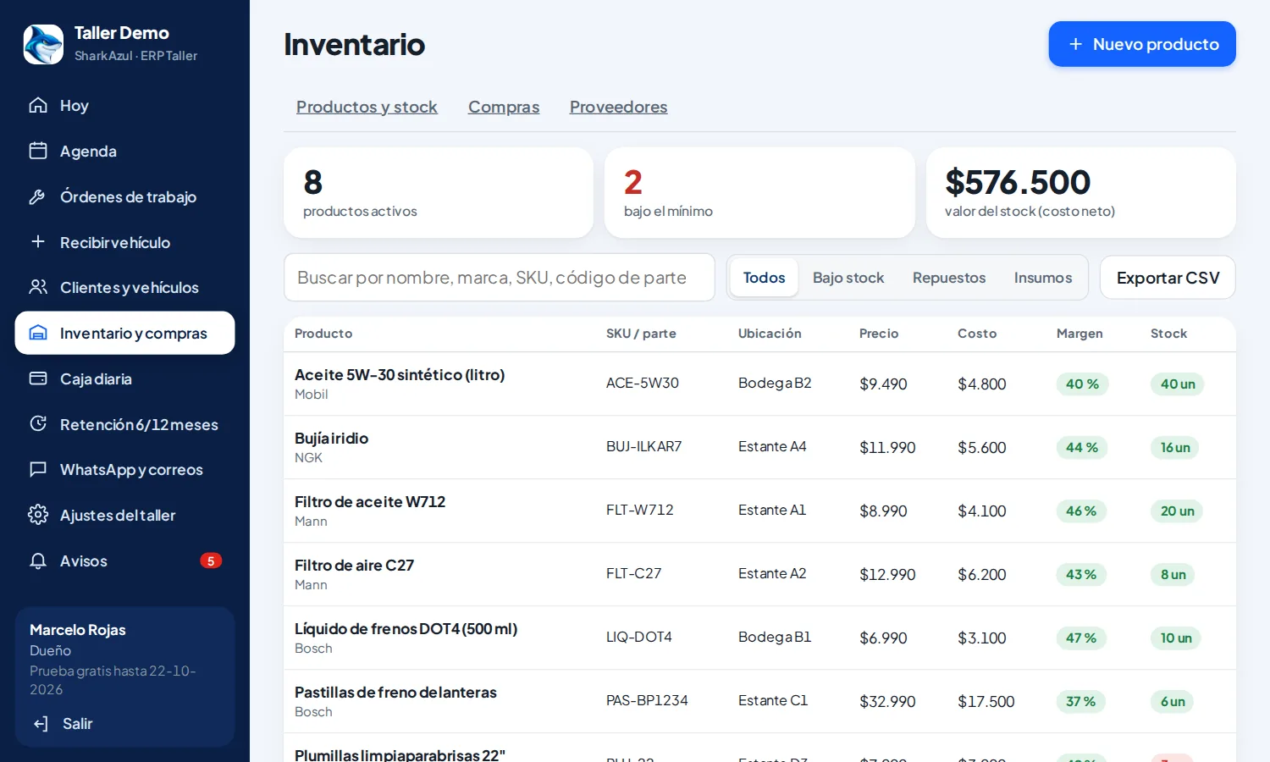Select the Todos filter
1270x762 pixels.
pyautogui.click(x=764, y=278)
